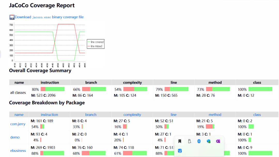Click the ebusiness 61% complexity coverage bar

[x=135, y=153]
